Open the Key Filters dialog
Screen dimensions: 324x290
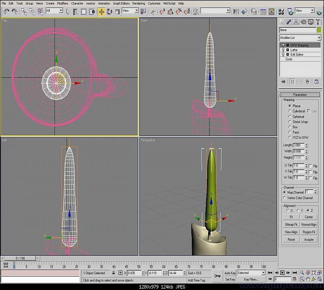point(251,279)
